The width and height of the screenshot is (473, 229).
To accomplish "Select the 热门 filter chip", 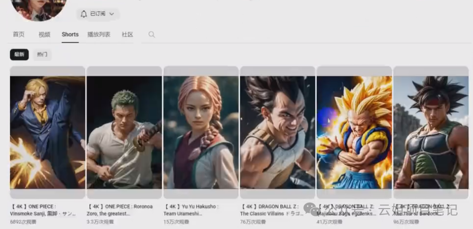I will pyautogui.click(x=42, y=55).
